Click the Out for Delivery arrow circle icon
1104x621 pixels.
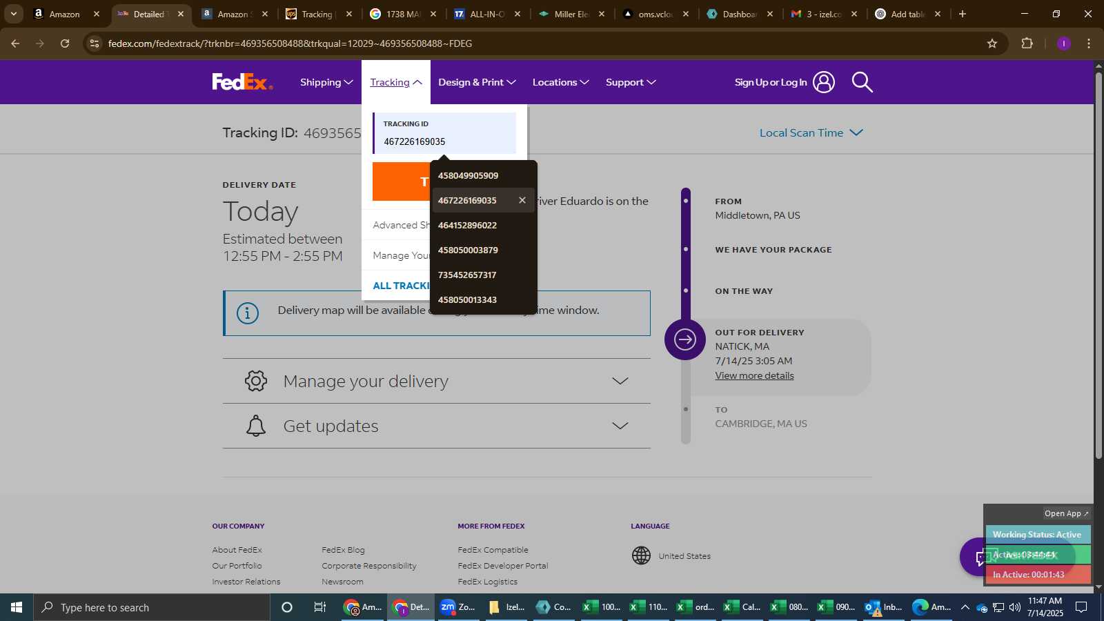[684, 339]
